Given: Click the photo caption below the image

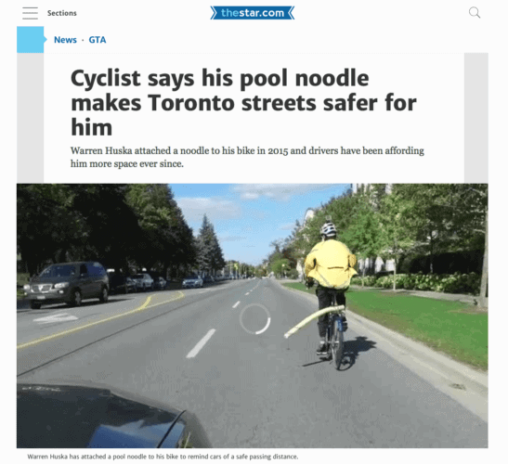Looking at the screenshot, I should tap(163, 457).
